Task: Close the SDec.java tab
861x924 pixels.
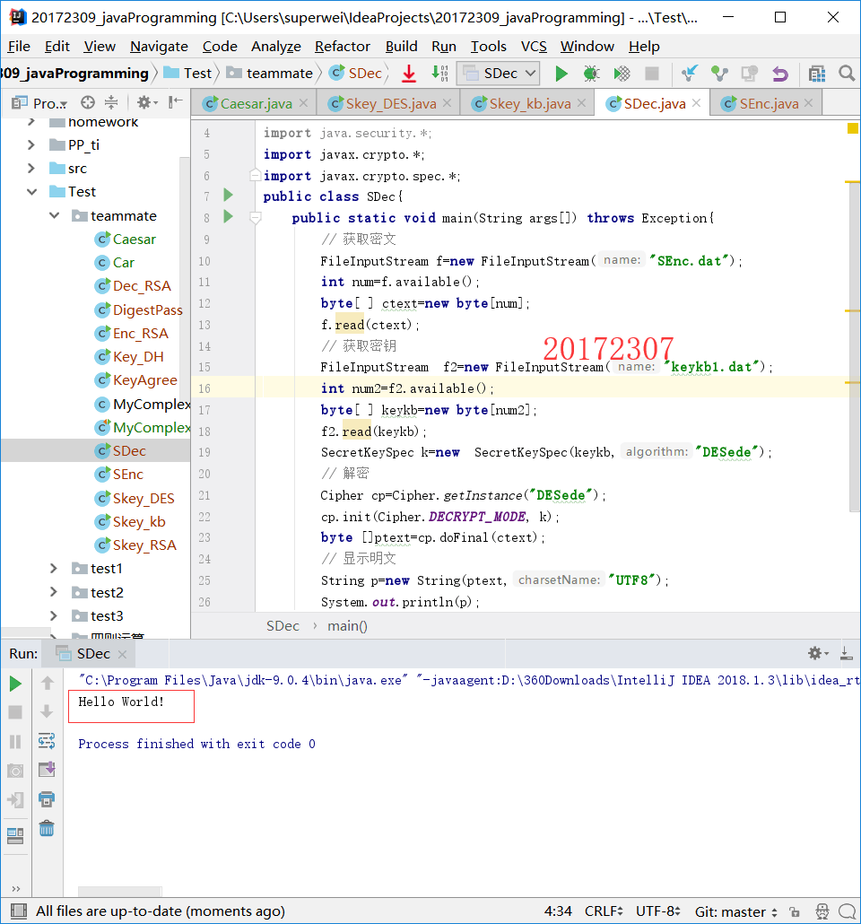Action: [x=697, y=103]
